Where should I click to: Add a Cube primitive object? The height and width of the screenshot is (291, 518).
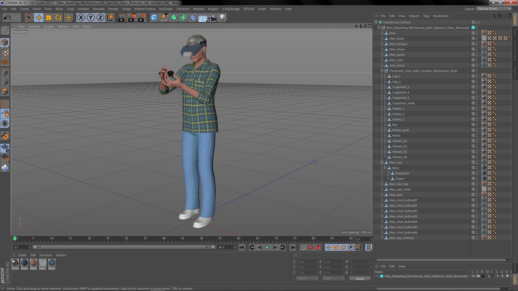154,18
